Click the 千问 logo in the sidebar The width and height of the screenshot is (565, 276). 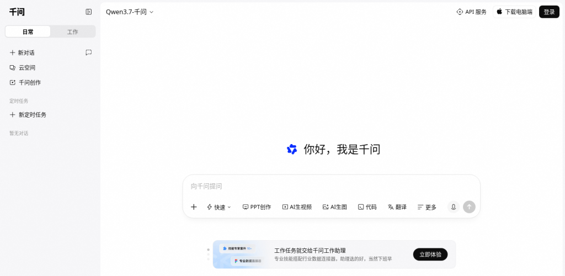(17, 12)
